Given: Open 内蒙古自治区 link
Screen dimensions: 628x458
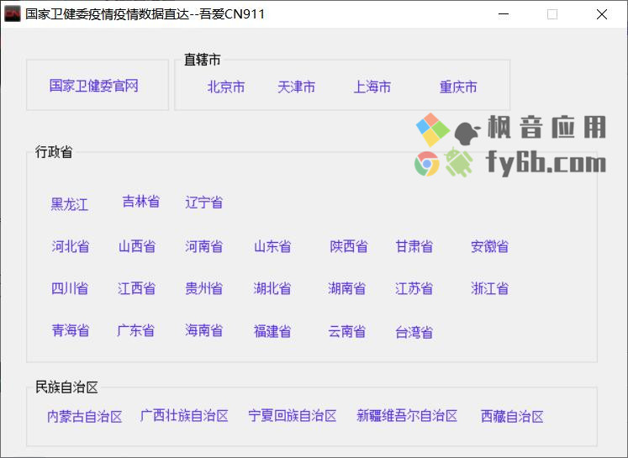Looking at the screenshot, I should pos(85,416).
